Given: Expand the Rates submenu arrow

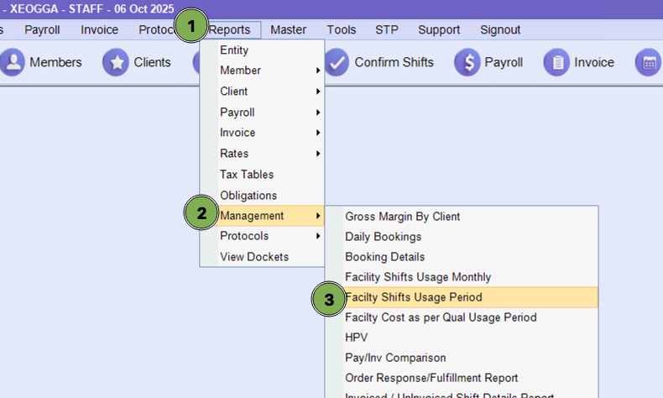Looking at the screenshot, I should pos(318,154).
